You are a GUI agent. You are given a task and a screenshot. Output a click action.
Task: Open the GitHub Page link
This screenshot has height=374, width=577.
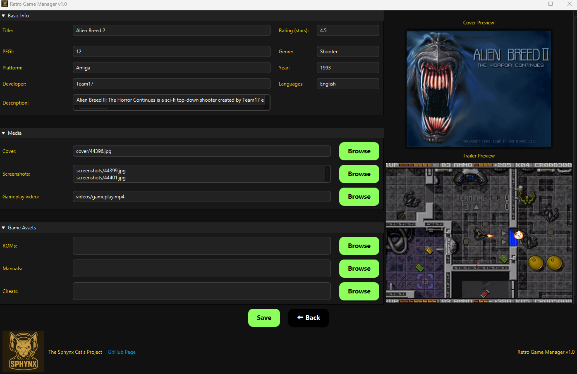(122, 352)
